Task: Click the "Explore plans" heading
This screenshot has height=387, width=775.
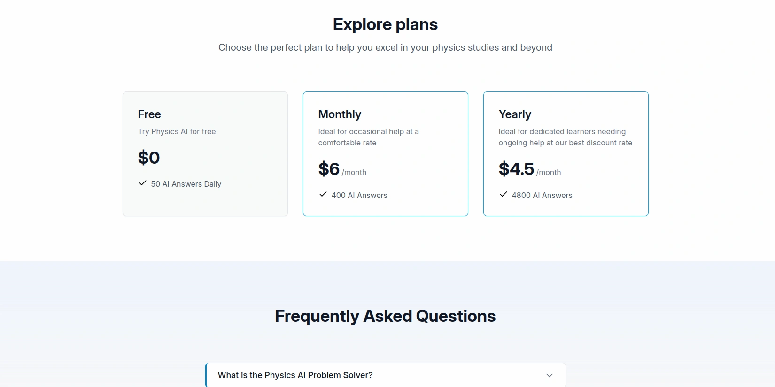Action: (385, 24)
